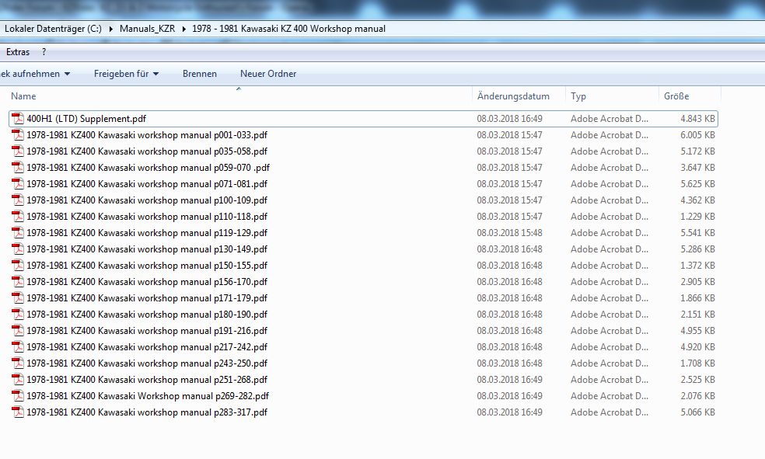Open the Freigeben für dropdown

[126, 74]
